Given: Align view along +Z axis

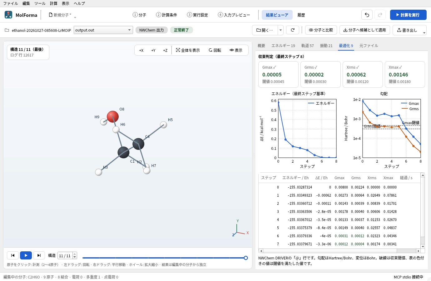Looking at the screenshot, I should click(x=165, y=50).
